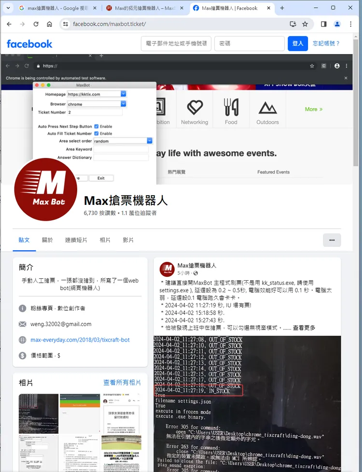Open the Homepage dropdown in MaxBot
Screen dimensions: 362x472
(x=123, y=94)
